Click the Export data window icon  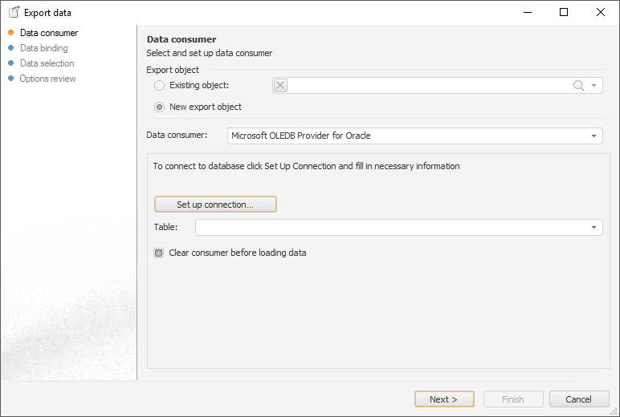tap(13, 12)
